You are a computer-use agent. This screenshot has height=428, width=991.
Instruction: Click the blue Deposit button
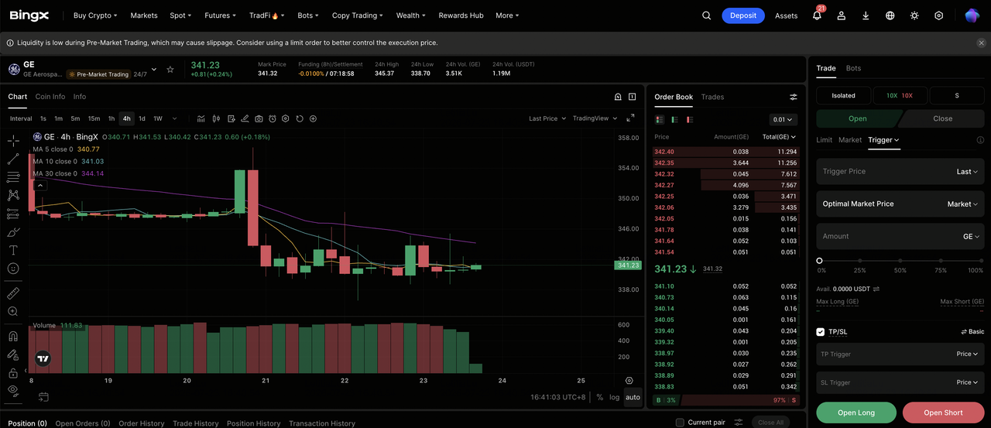(743, 15)
